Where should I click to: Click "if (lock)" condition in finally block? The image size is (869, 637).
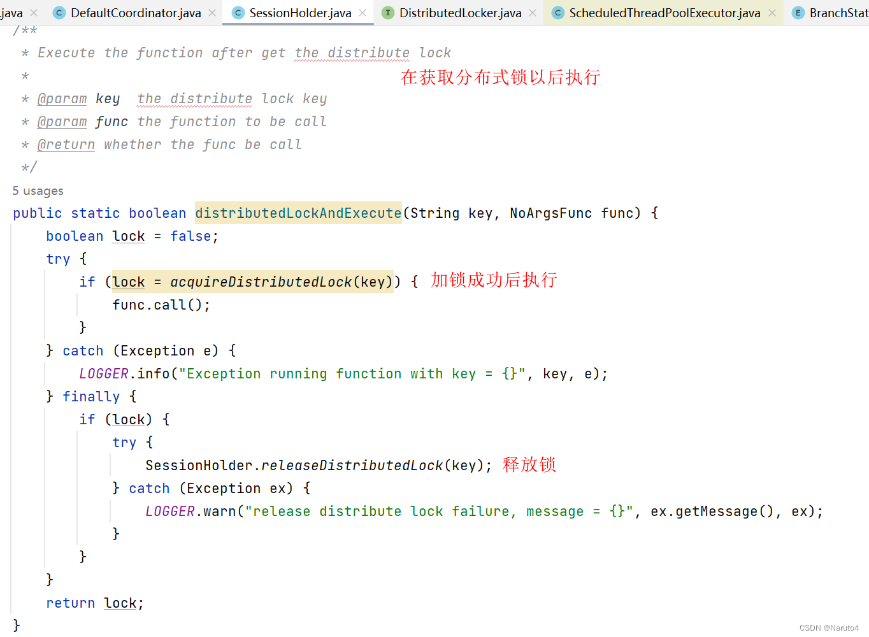116,419
